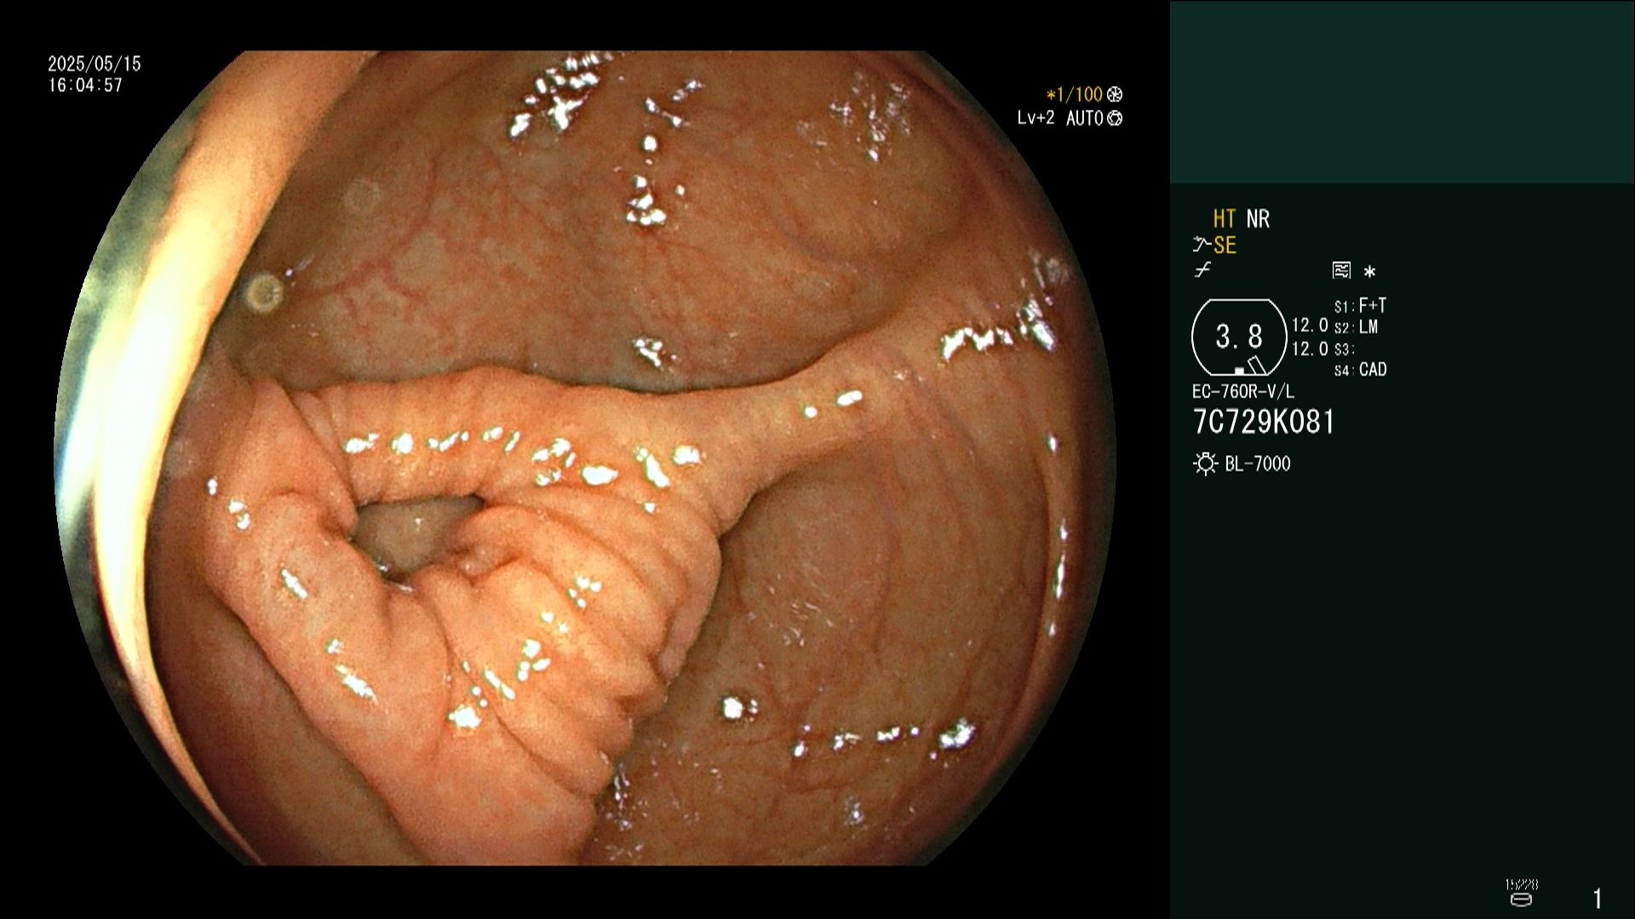Click the NR noise reduction indicator
The width and height of the screenshot is (1635, 919).
tap(1258, 220)
